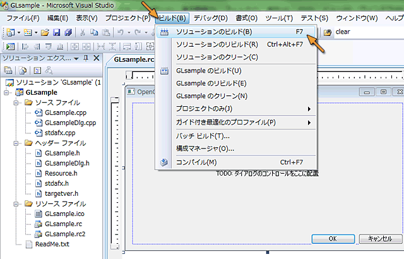This screenshot has width=404, height=259.
Task: Open Solution Explorer window position dropdown
Action: point(76,59)
